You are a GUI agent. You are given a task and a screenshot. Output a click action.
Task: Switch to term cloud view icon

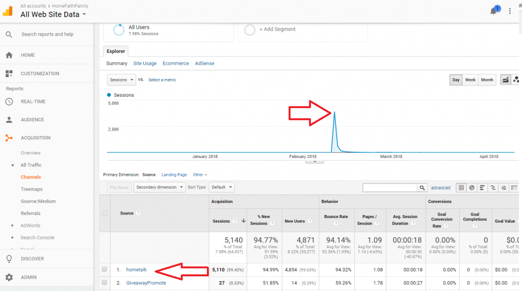coord(504,188)
